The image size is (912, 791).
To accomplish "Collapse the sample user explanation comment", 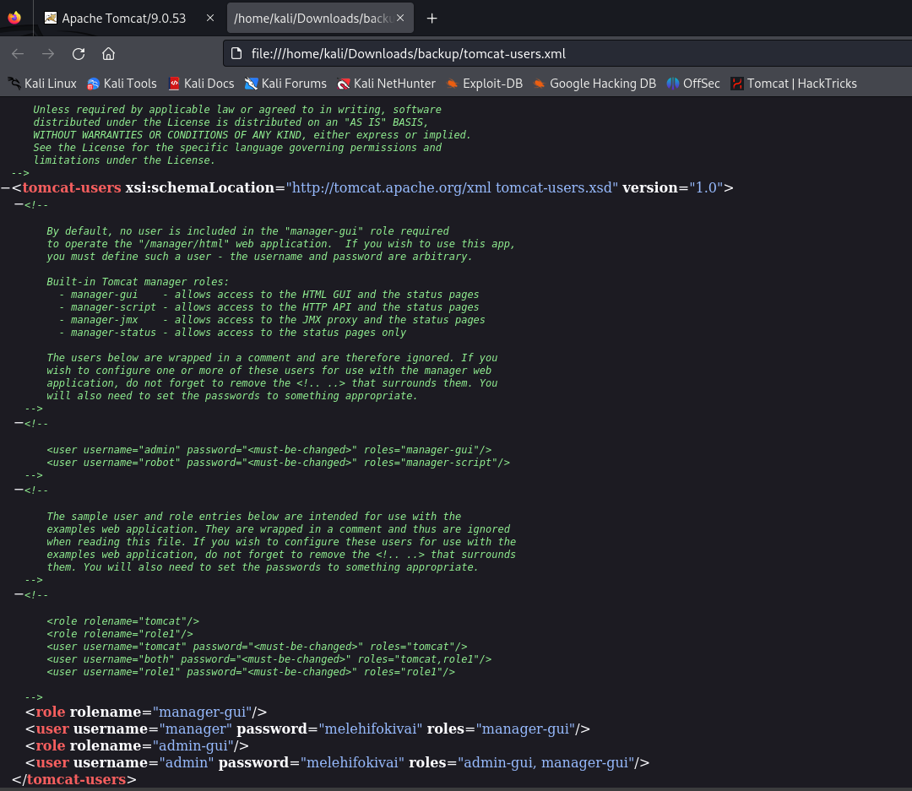I will 19,490.
